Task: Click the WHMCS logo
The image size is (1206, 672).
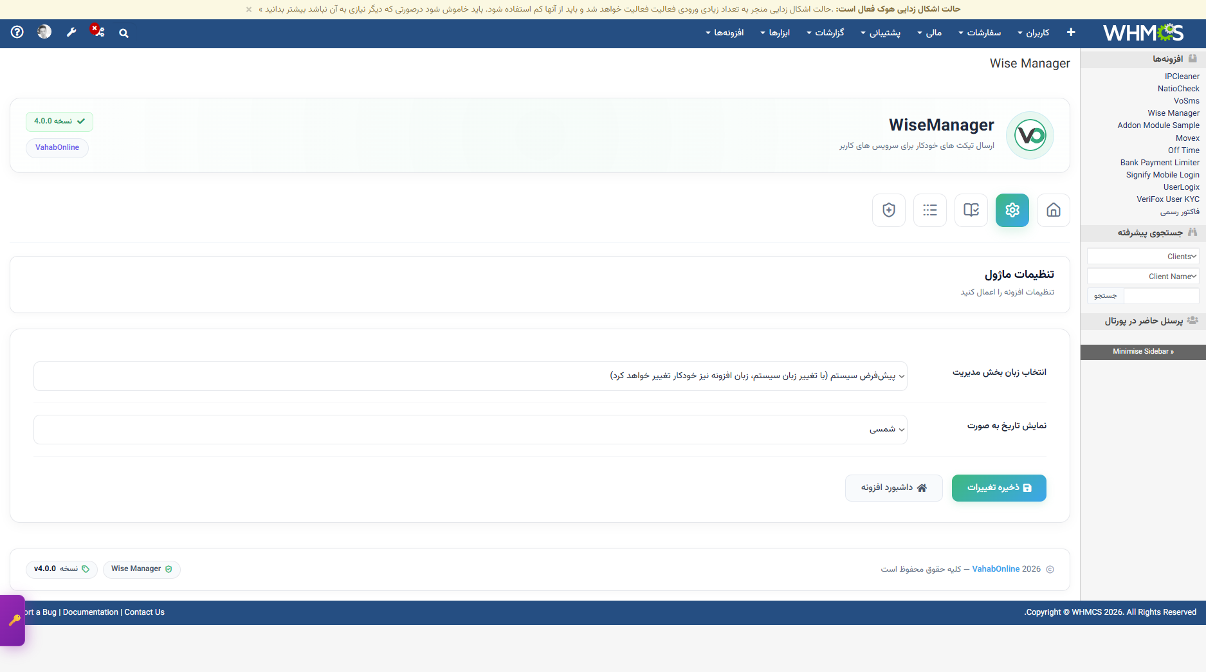Action: point(1143,33)
